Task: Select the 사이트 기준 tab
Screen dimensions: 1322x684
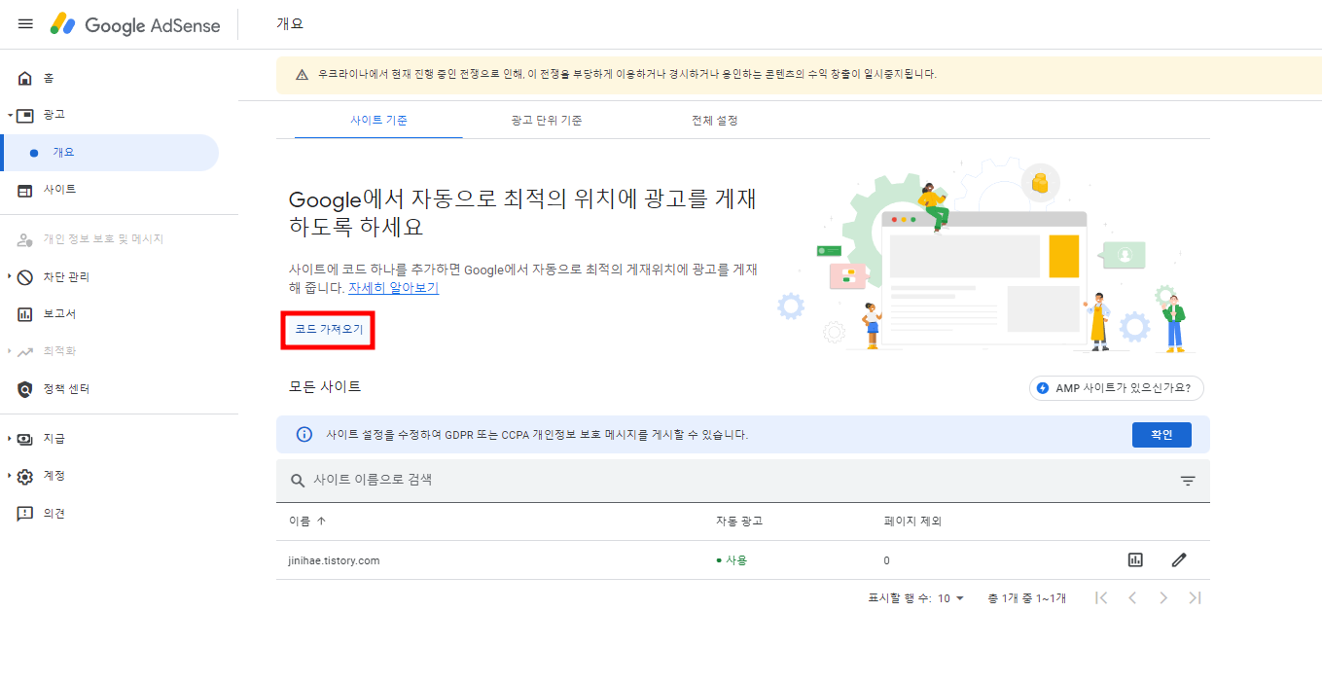Action: [378, 121]
